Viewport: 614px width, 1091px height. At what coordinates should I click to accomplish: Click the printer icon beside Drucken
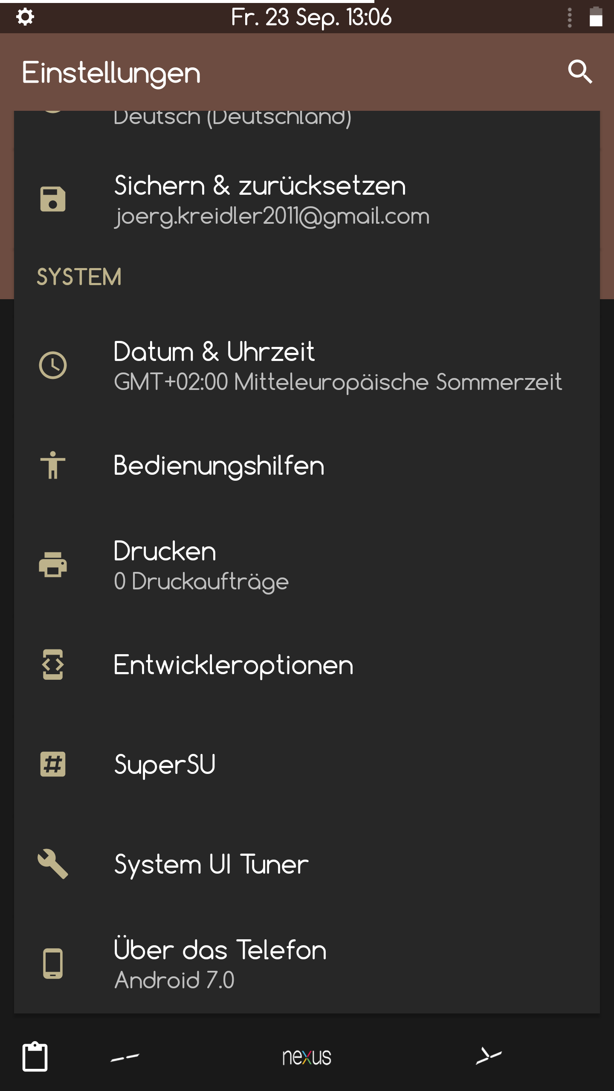click(52, 565)
